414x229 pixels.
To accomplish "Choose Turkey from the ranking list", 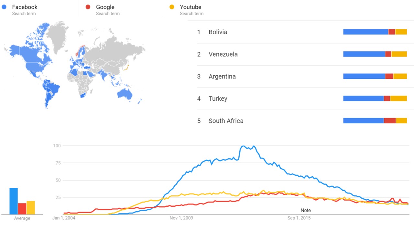I will click(218, 99).
